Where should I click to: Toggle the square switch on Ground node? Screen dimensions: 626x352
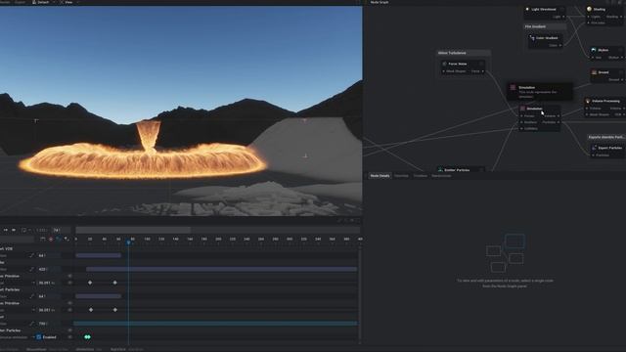[620, 72]
